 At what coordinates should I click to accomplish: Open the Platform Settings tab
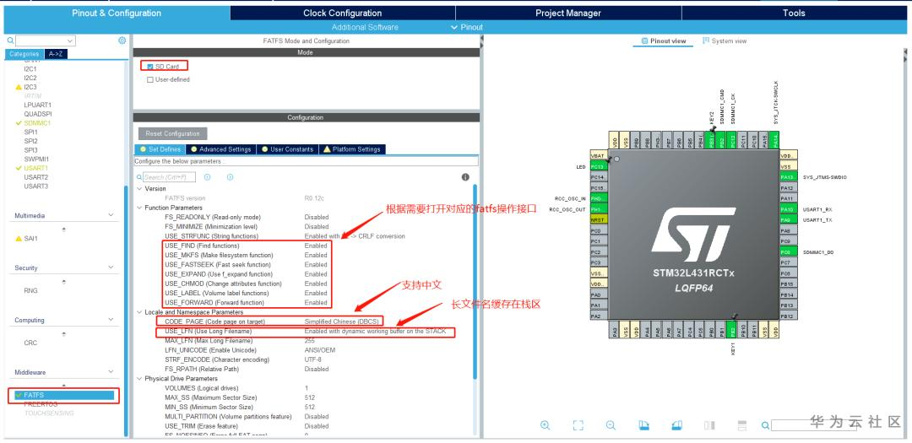[x=352, y=149]
